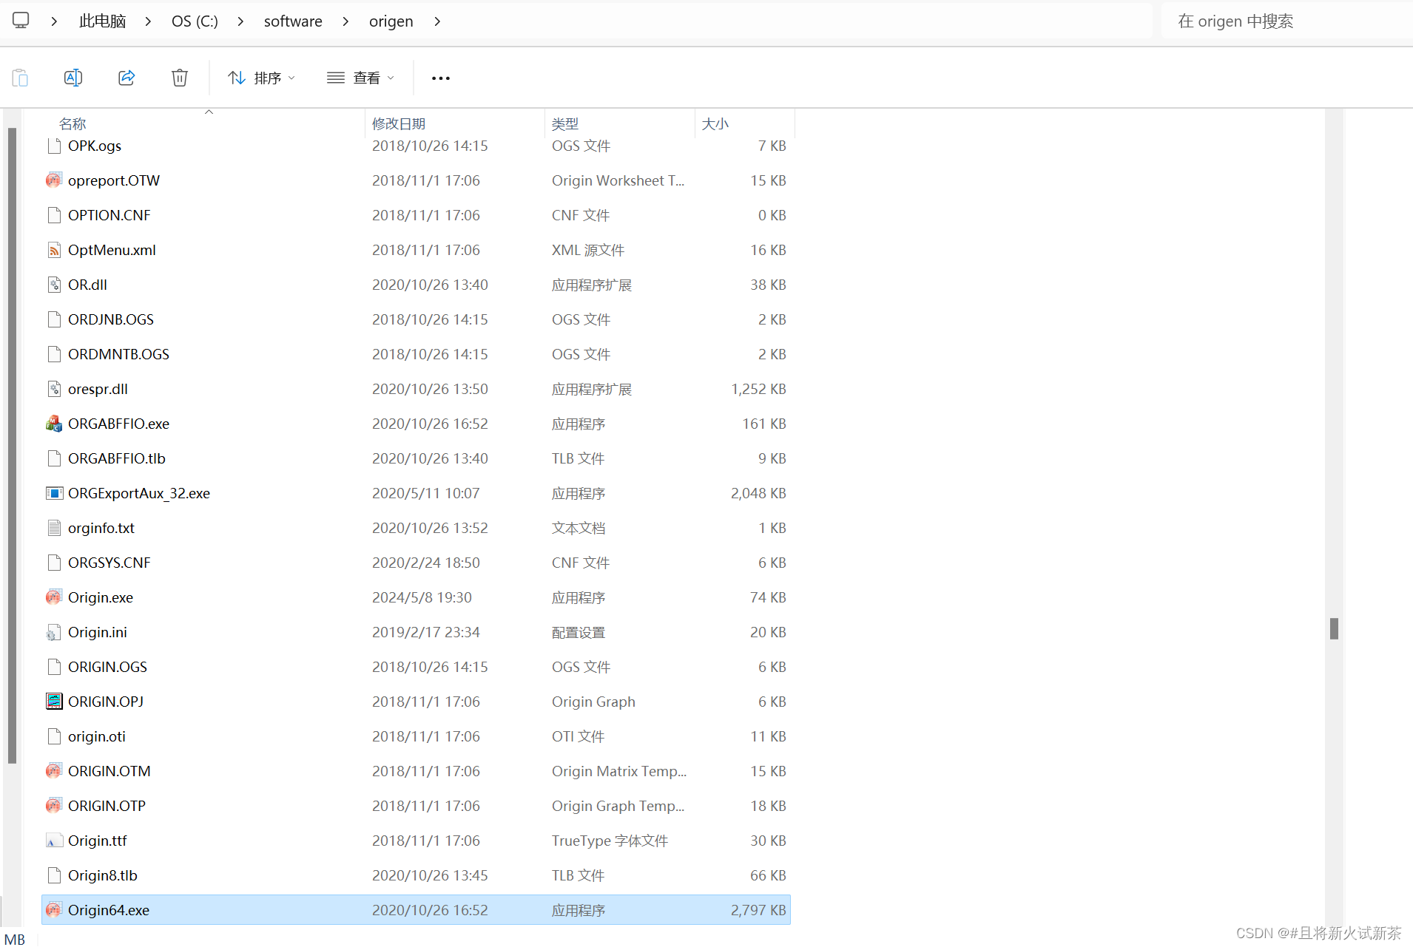Open the View (查看) dropdown
Screen dimensions: 1413x947
361,78
